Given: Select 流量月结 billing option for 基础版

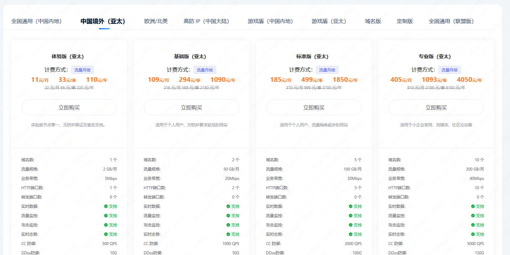Looking at the screenshot, I should pos(205,70).
